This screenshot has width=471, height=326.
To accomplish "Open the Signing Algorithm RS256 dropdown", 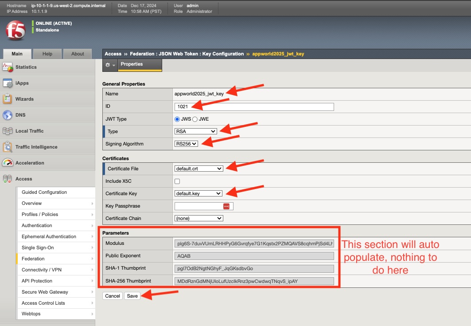I will click(186, 144).
